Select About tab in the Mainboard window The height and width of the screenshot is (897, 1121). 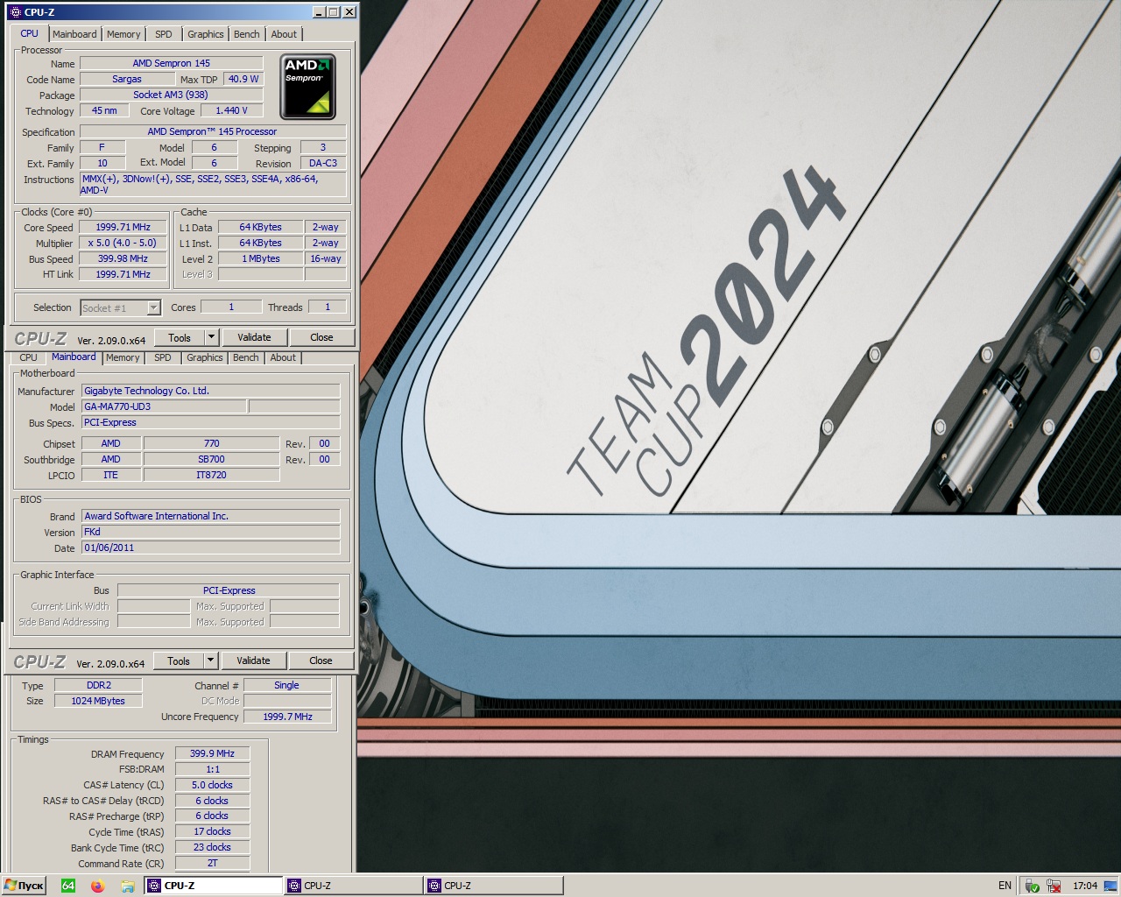(283, 357)
